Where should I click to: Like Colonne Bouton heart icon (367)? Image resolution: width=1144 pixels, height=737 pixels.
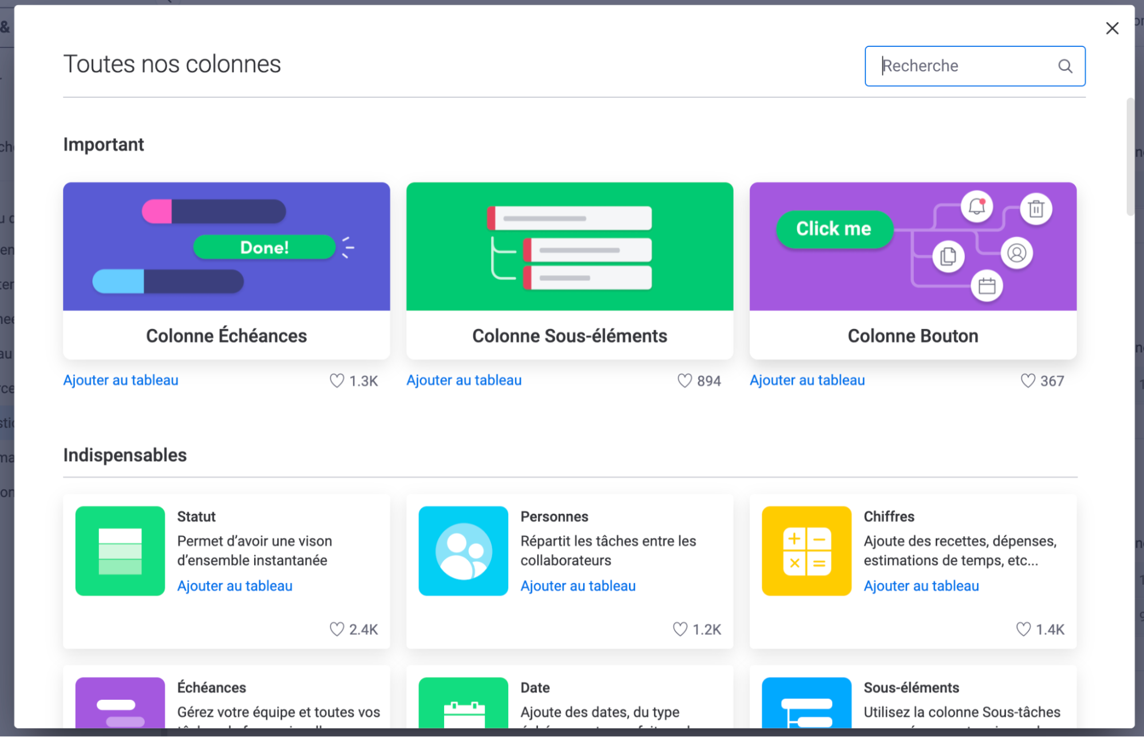click(1028, 381)
